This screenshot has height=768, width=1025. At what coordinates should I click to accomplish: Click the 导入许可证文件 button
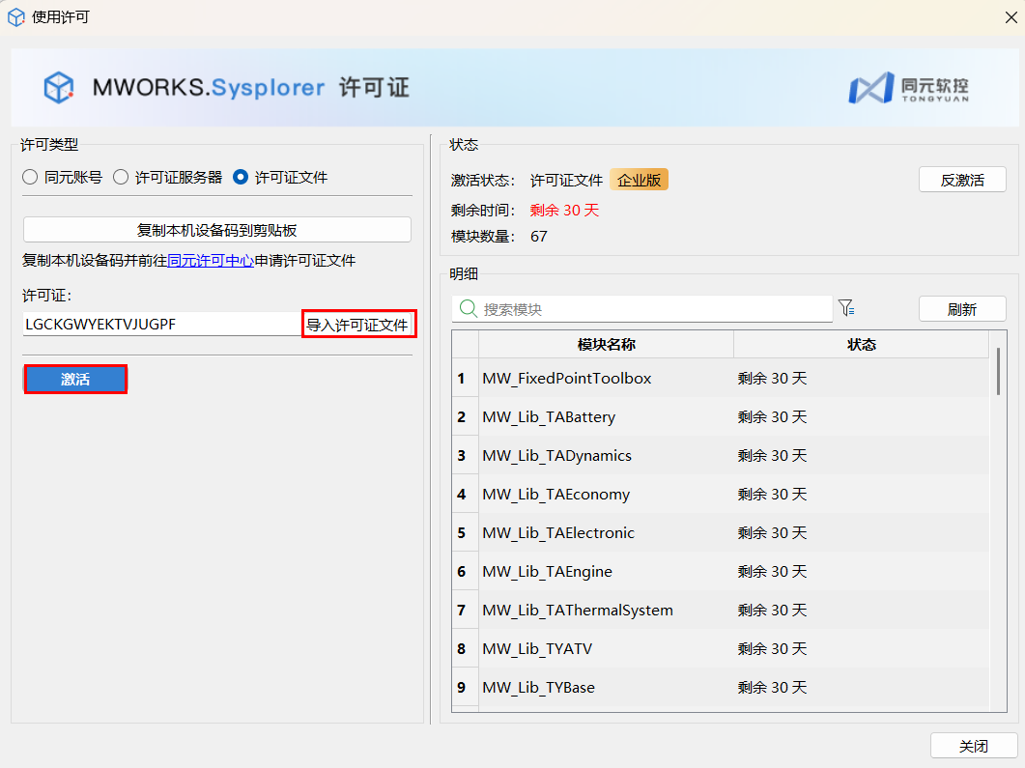click(357, 325)
